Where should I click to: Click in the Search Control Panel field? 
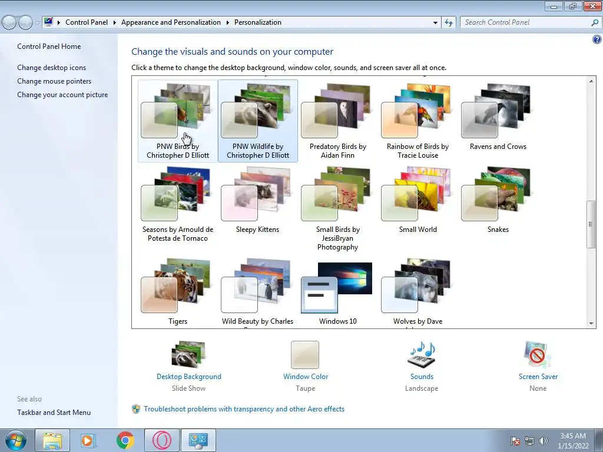click(x=525, y=22)
